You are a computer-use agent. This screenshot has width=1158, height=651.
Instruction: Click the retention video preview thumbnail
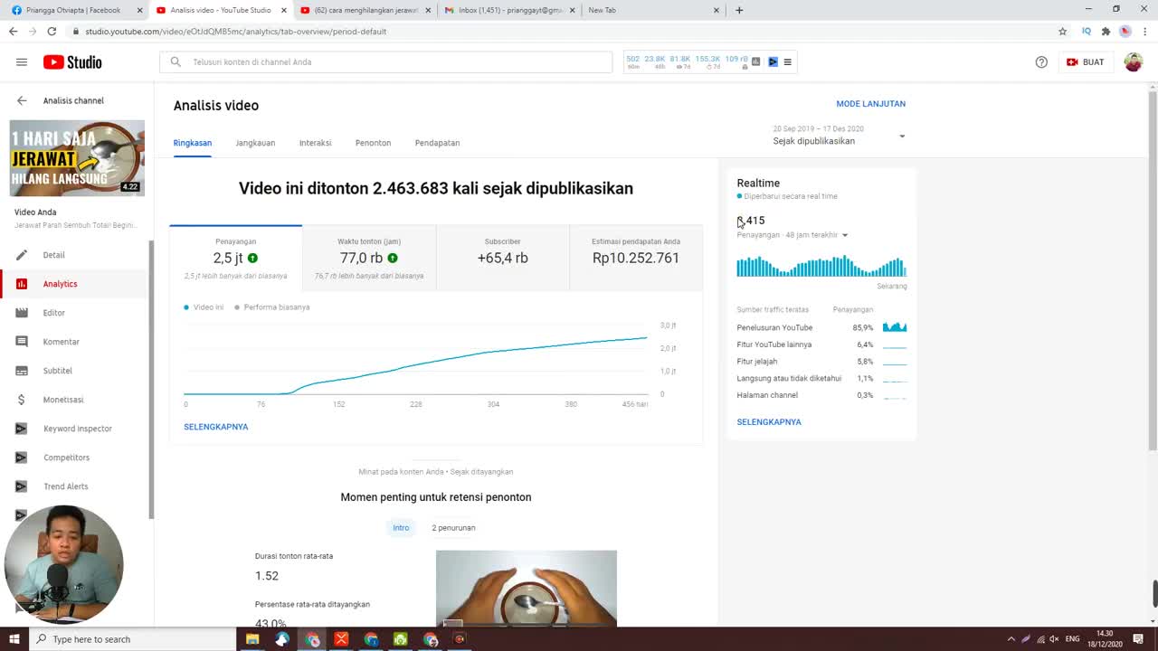click(527, 589)
